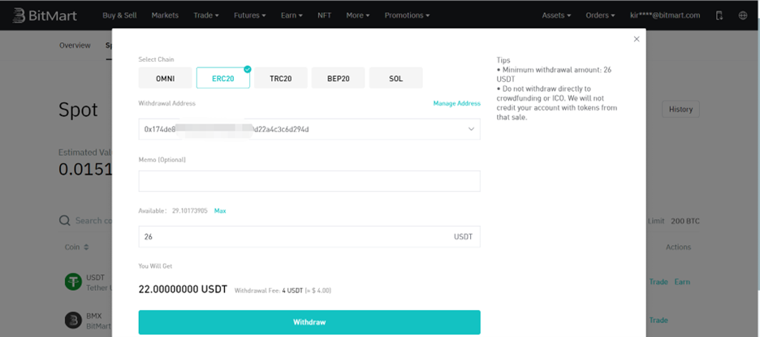
Task: Select the TRC20 chain
Action: coord(281,78)
